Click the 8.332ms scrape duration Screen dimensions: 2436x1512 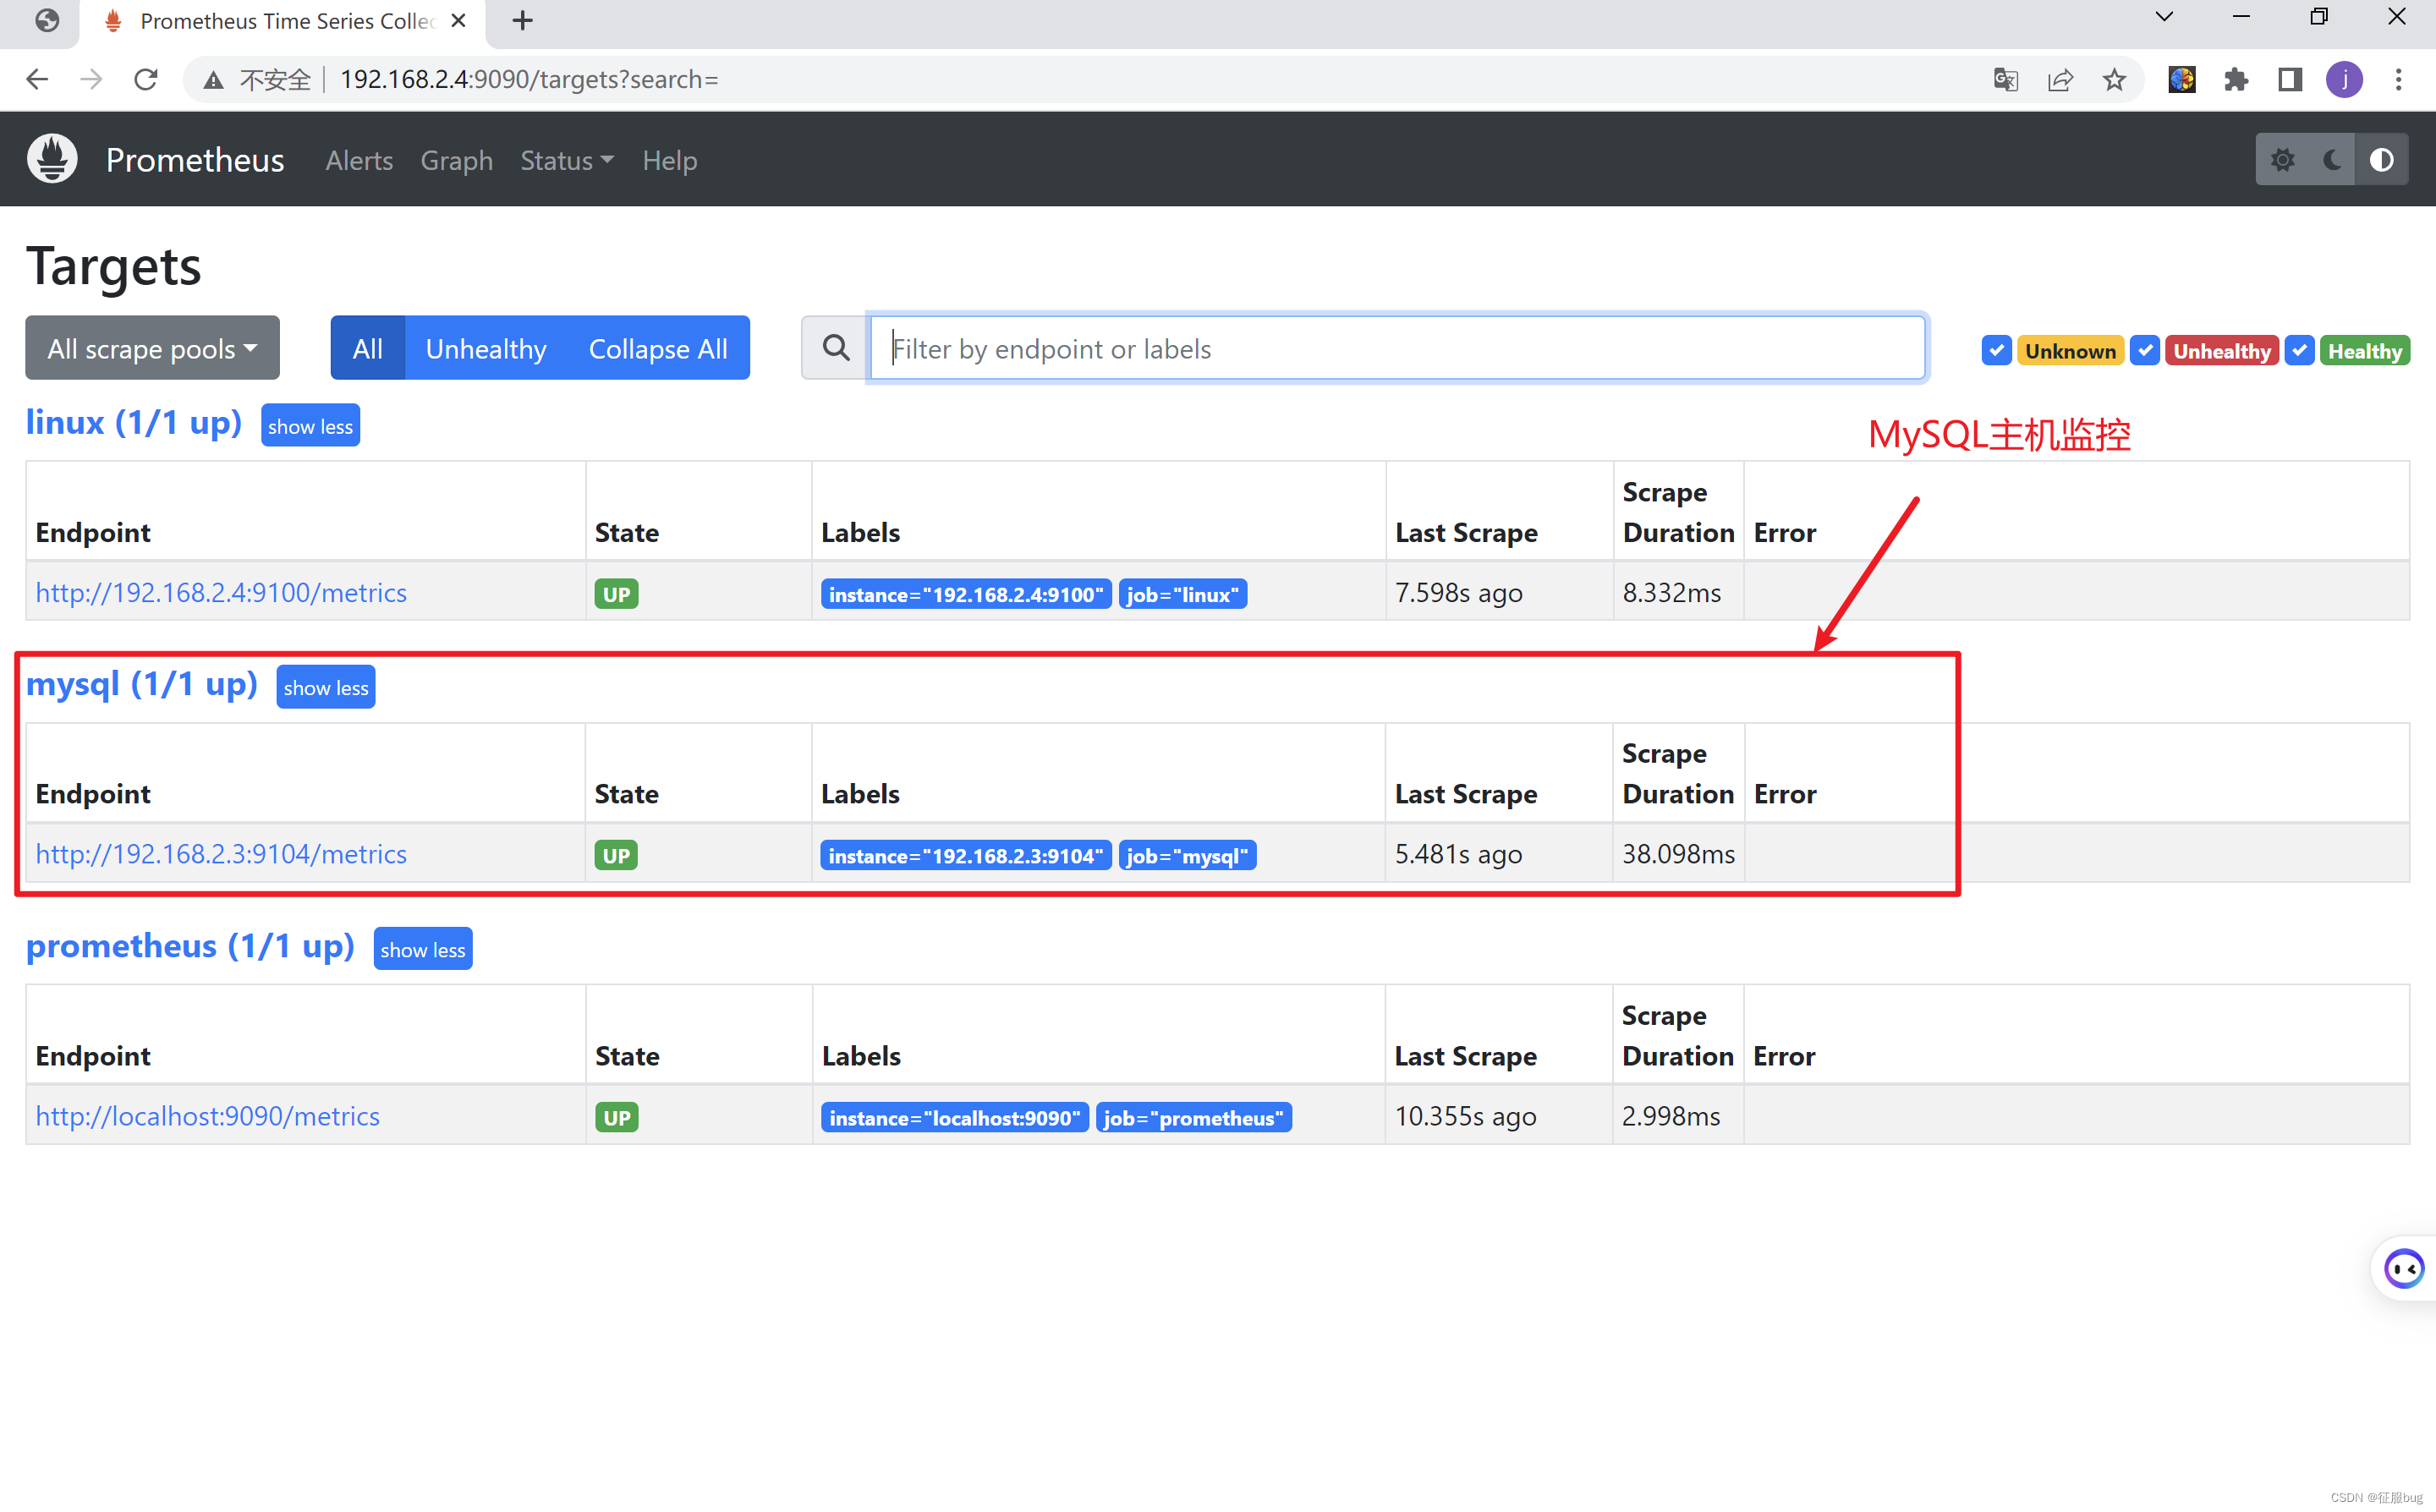(1672, 592)
